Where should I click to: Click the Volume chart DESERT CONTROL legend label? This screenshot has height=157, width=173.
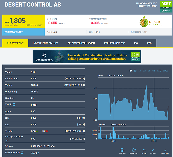118,125
